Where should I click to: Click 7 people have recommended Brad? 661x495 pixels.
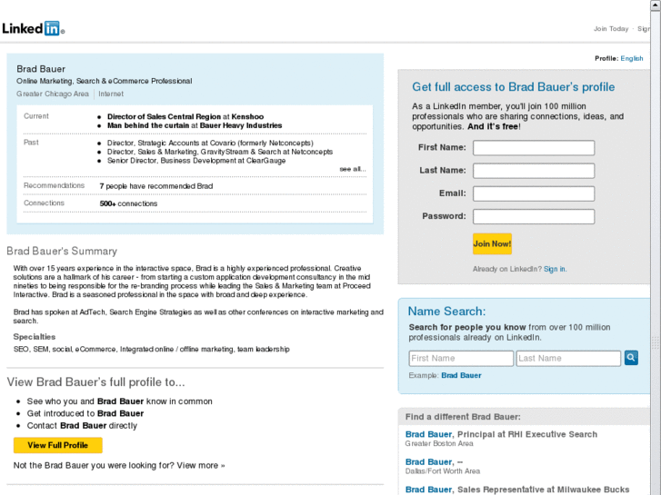coord(156,186)
